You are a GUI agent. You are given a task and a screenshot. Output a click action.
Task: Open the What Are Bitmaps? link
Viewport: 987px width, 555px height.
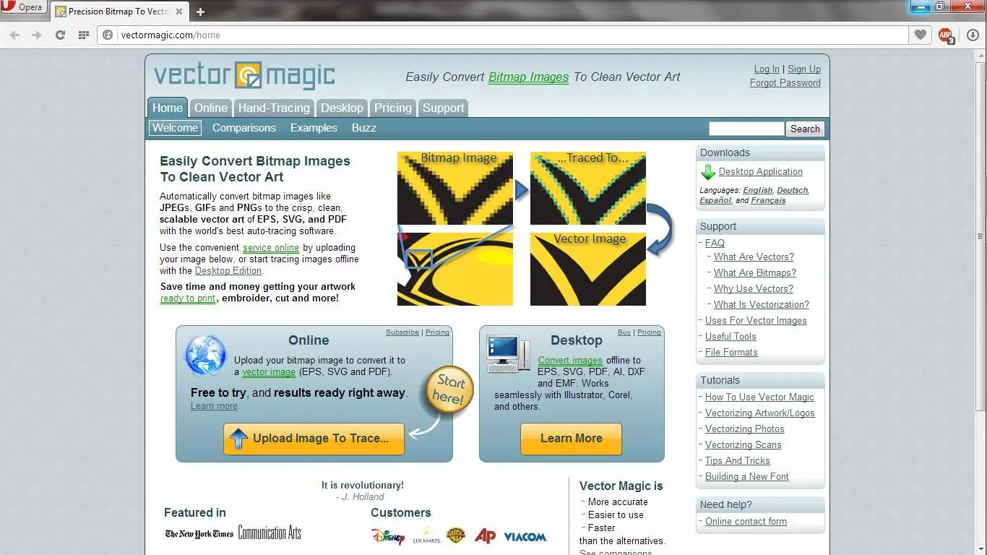(755, 273)
